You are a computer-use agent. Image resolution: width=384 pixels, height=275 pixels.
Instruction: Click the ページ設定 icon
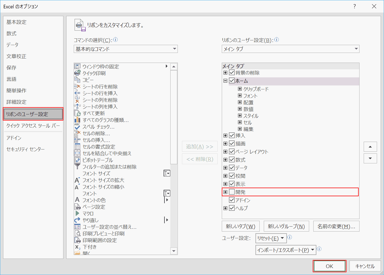tap(77, 207)
